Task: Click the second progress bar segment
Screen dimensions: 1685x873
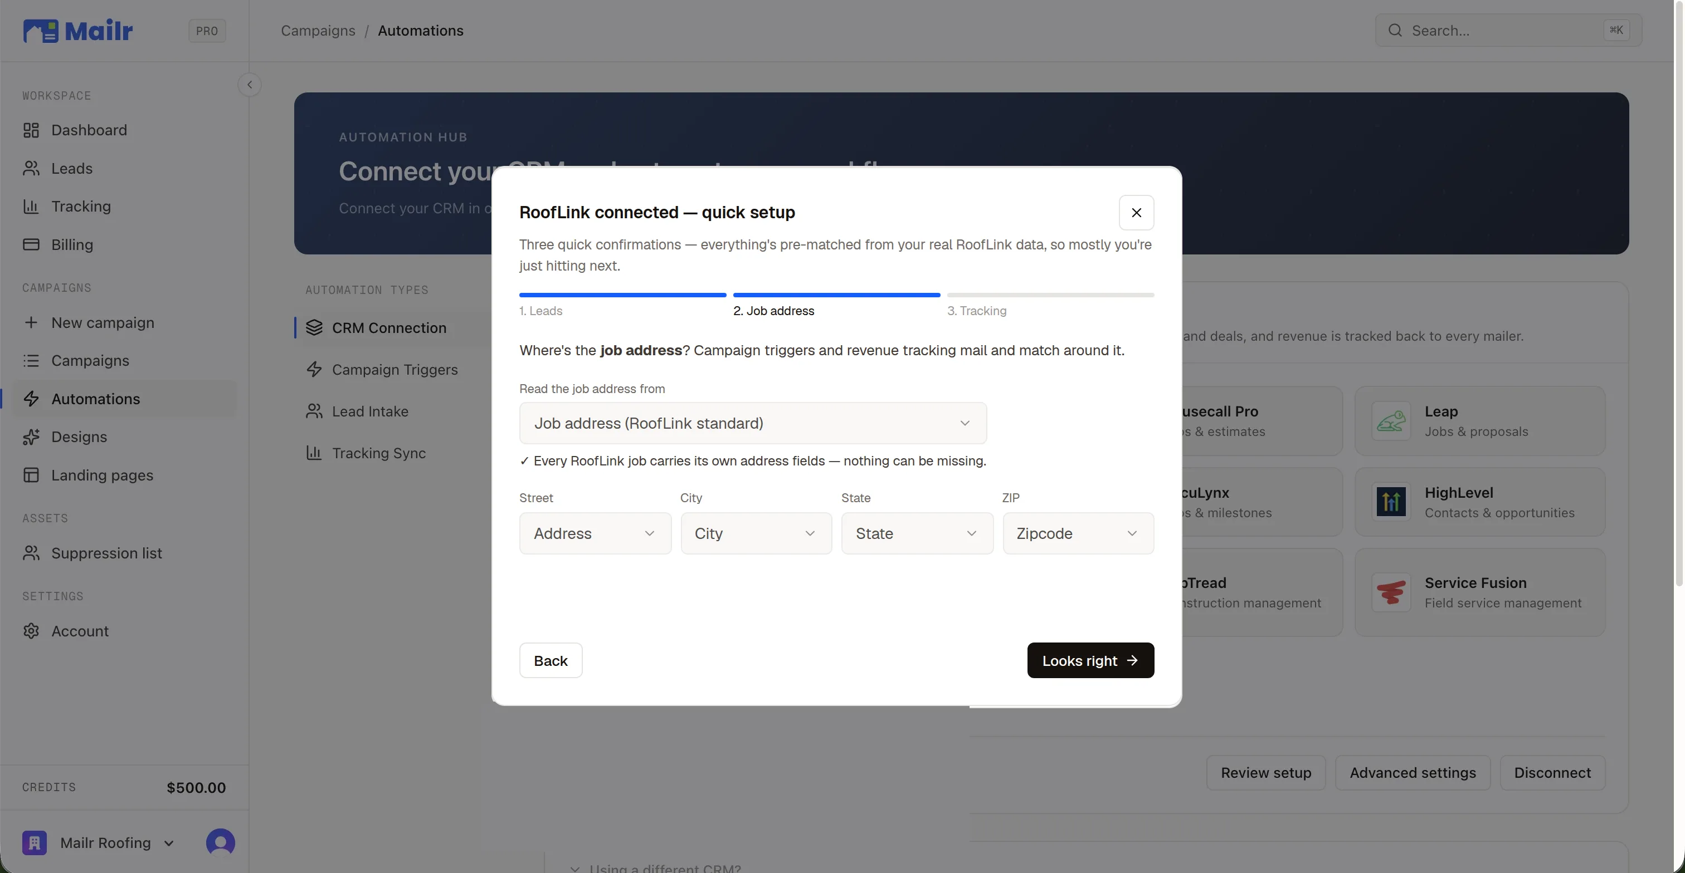Action: point(836,295)
